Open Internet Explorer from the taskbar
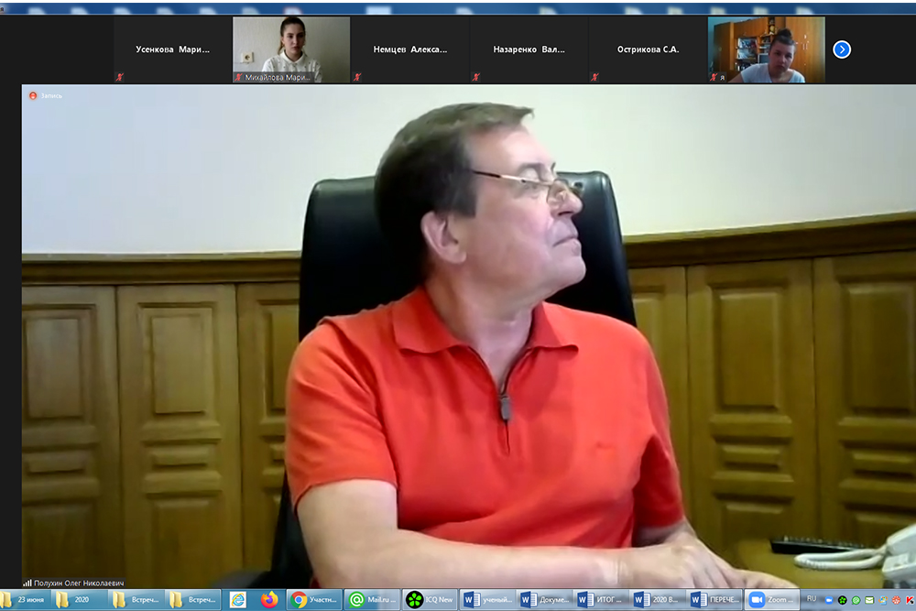Viewport: 916px width, 611px height. pos(238,600)
